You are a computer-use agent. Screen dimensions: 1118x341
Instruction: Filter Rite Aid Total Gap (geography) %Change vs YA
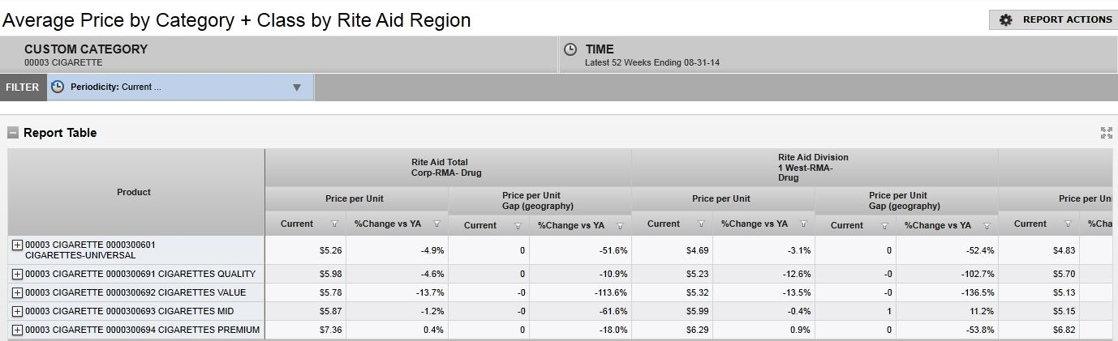620,226
